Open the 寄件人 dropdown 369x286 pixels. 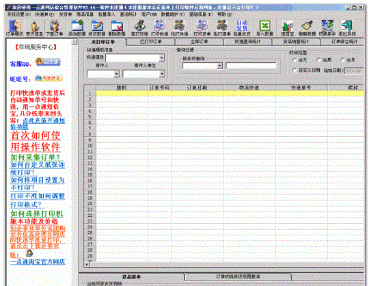pyautogui.click(x=116, y=74)
